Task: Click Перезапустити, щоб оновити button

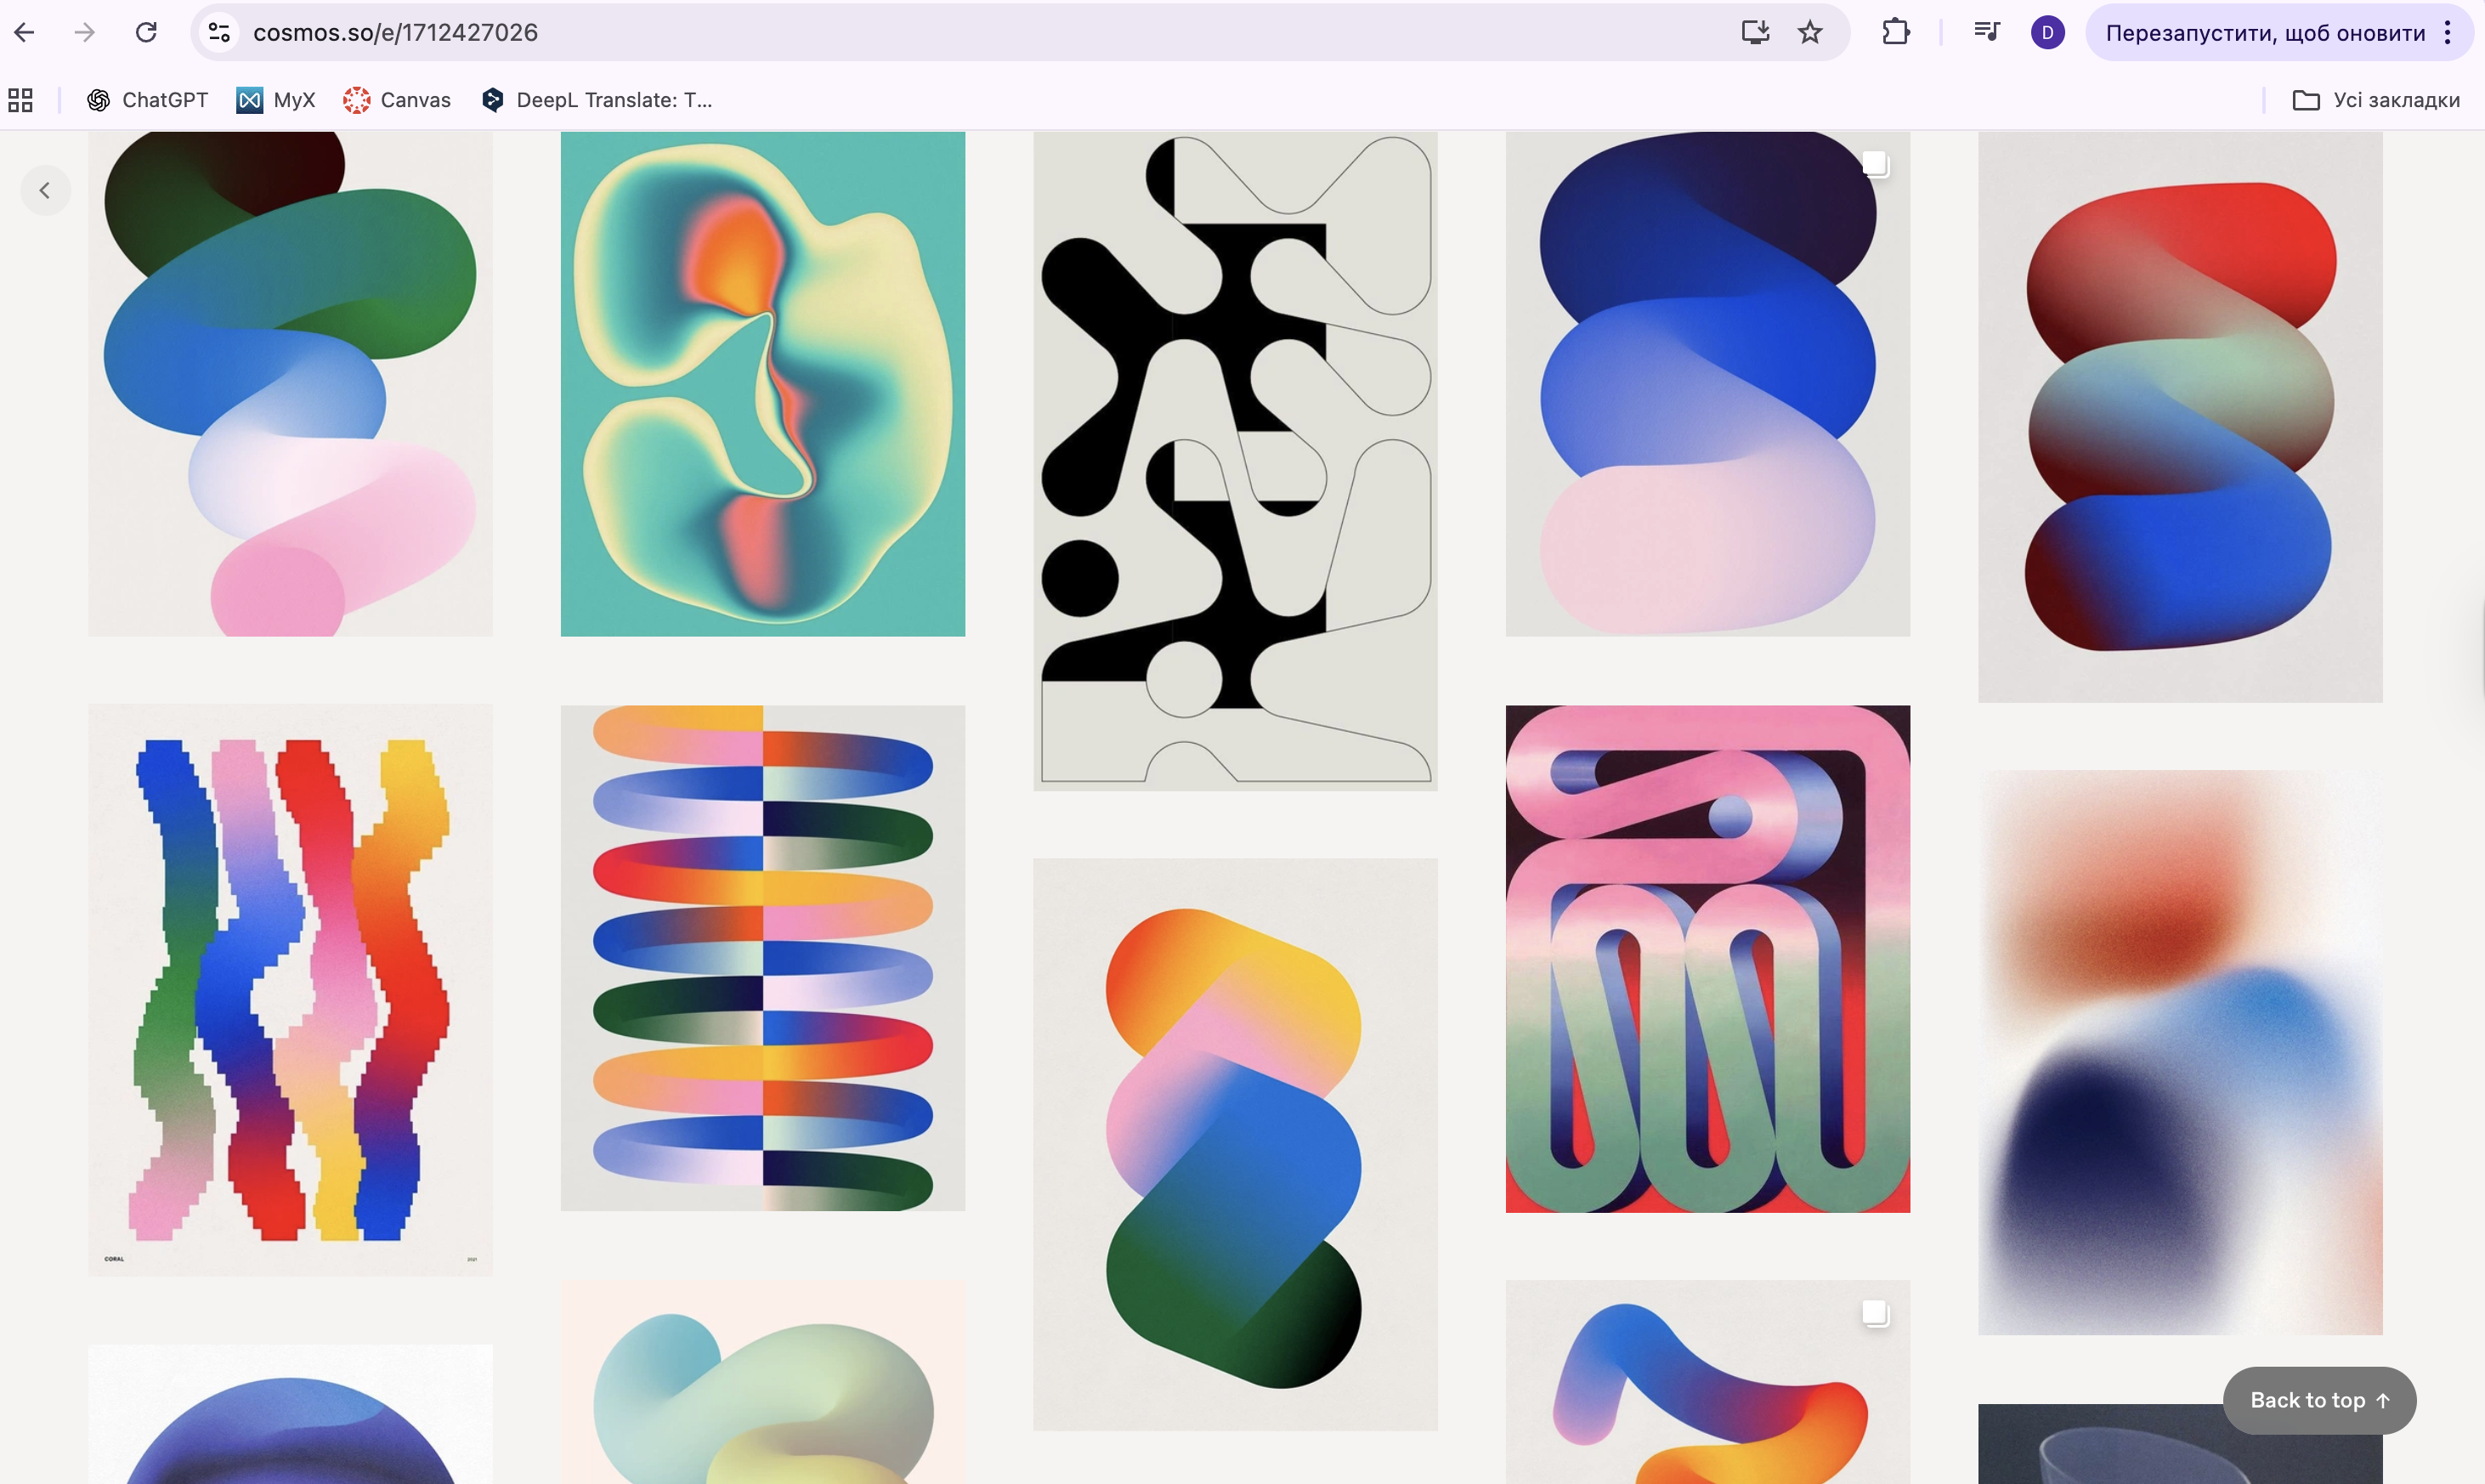Action: coord(2265,33)
